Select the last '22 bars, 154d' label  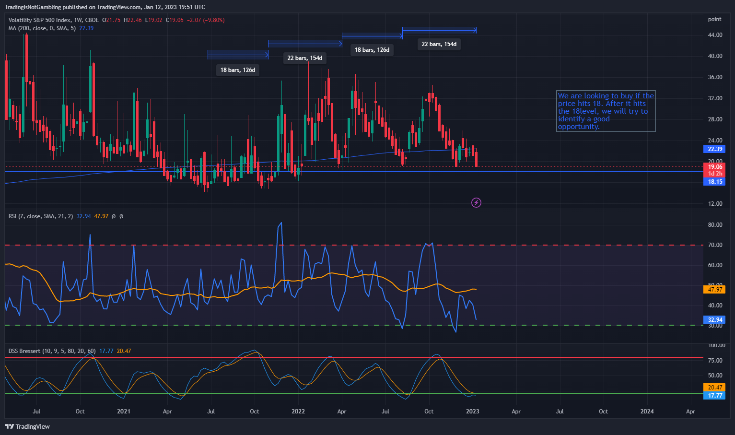[439, 44]
